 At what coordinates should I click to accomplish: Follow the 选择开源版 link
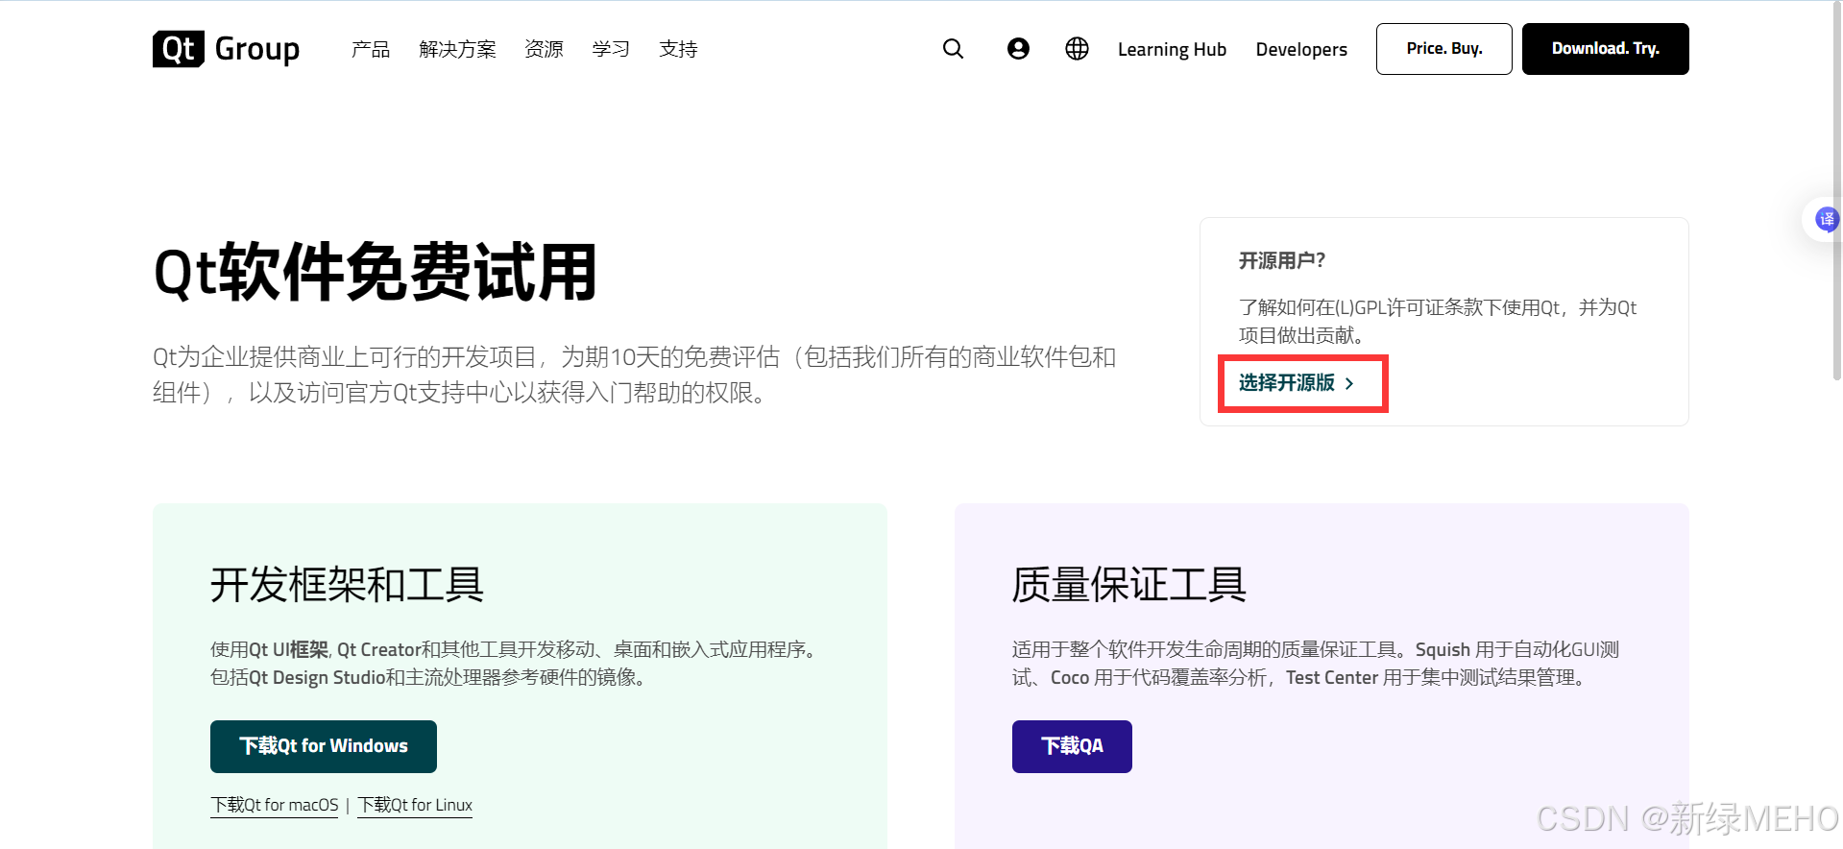tap(1297, 383)
